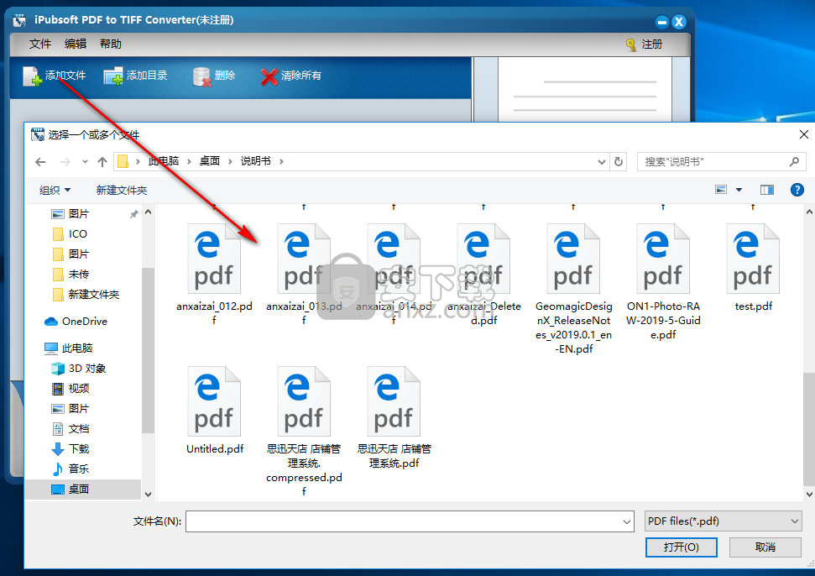The width and height of the screenshot is (815, 576).
Task: Open the 编辑 menu
Action: pyautogui.click(x=76, y=45)
